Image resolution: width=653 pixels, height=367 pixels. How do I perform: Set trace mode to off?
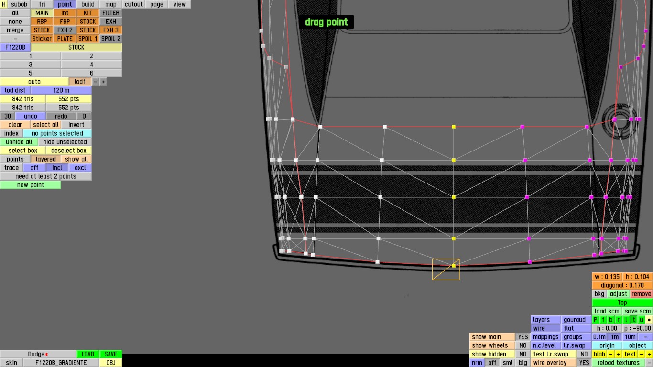pyautogui.click(x=34, y=168)
